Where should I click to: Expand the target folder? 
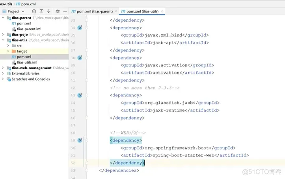8,51
